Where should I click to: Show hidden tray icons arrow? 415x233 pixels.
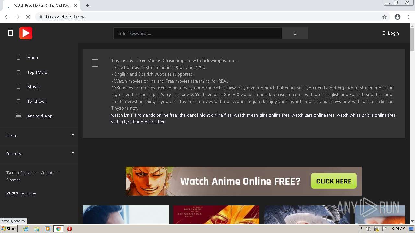pyautogui.click(x=362, y=229)
